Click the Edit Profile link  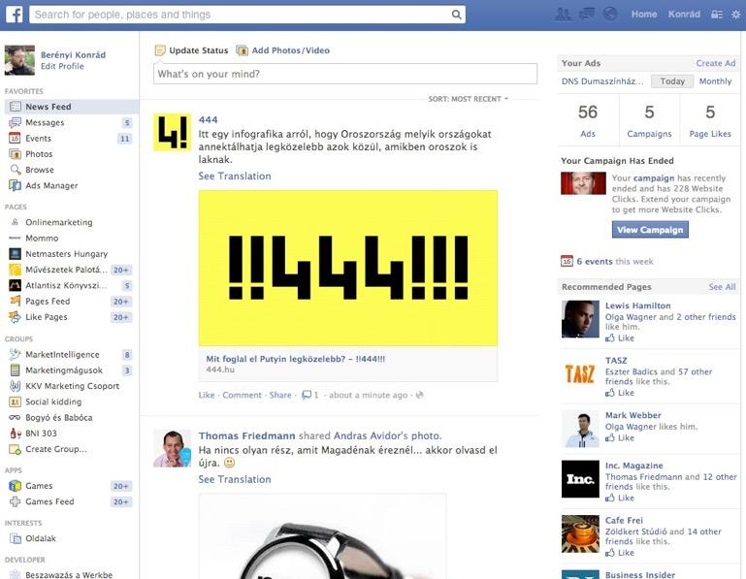[62, 66]
